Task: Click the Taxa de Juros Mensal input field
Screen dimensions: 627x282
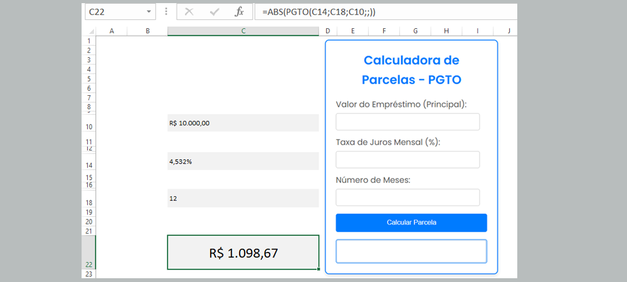Action: [x=408, y=160]
